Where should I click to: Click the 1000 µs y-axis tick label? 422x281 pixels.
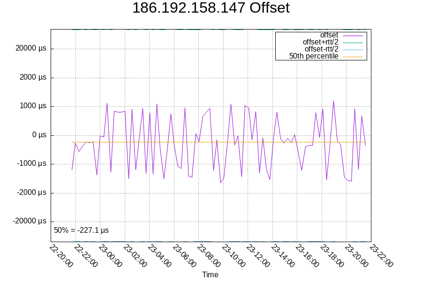click(32, 106)
